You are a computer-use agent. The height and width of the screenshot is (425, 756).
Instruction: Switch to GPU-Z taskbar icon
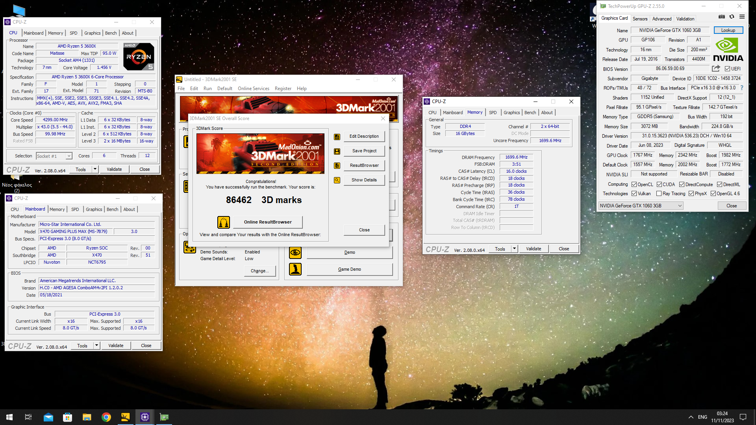(x=164, y=417)
